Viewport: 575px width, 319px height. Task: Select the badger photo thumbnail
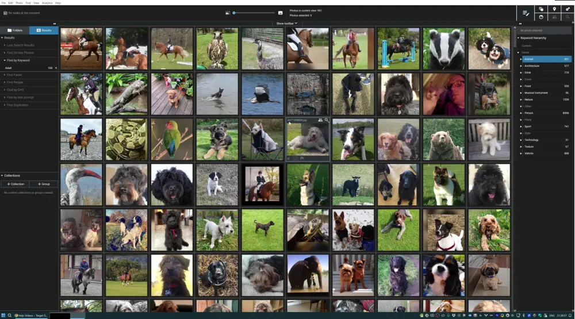pos(444,49)
